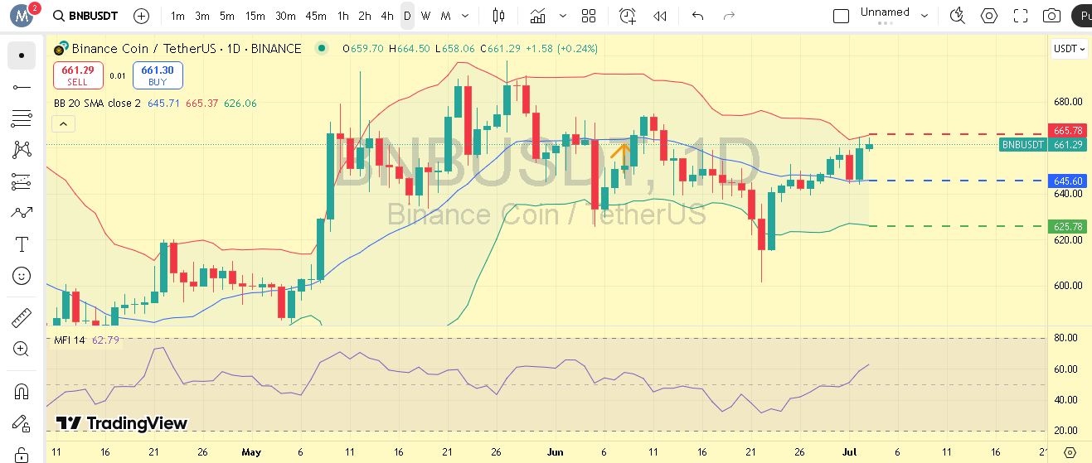Undo the last chart action
1092x463 pixels.
click(698, 16)
